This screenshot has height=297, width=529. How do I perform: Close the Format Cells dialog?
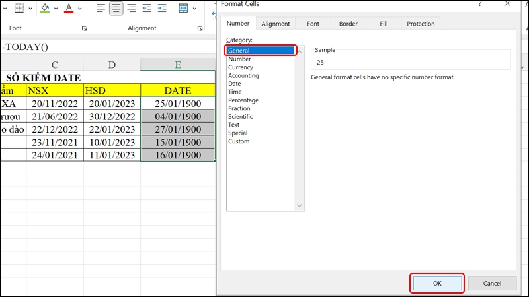[507, 4]
